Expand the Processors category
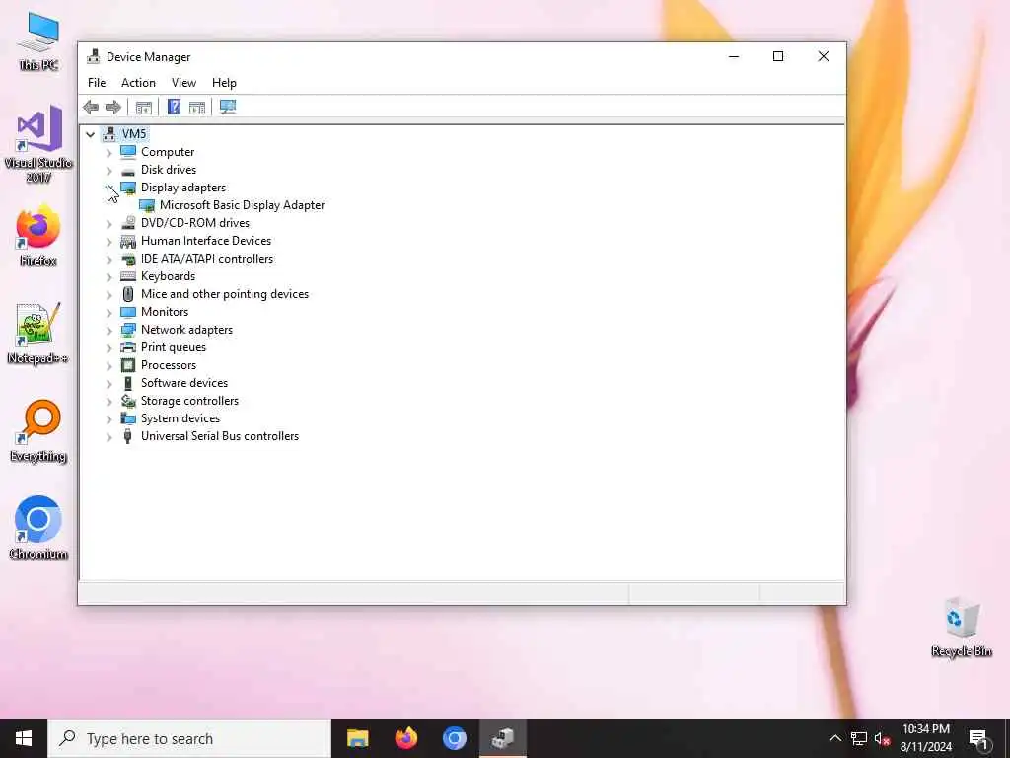The image size is (1010, 758). pos(108,366)
